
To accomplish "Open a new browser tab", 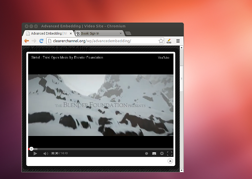I will tap(128, 33).
